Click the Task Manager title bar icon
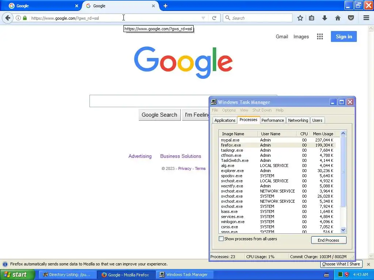 coord(214,102)
